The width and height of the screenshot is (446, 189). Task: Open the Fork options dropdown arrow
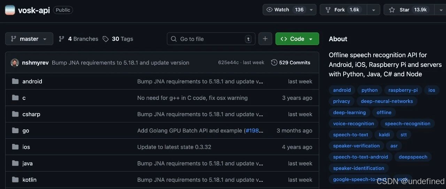pyautogui.click(x=374, y=10)
